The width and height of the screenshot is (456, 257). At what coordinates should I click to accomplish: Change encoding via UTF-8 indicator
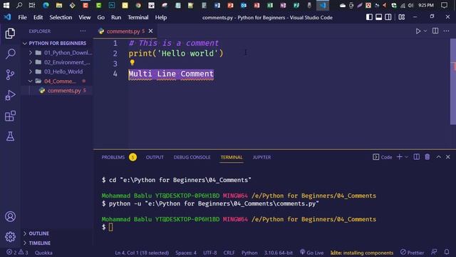tap(210, 252)
